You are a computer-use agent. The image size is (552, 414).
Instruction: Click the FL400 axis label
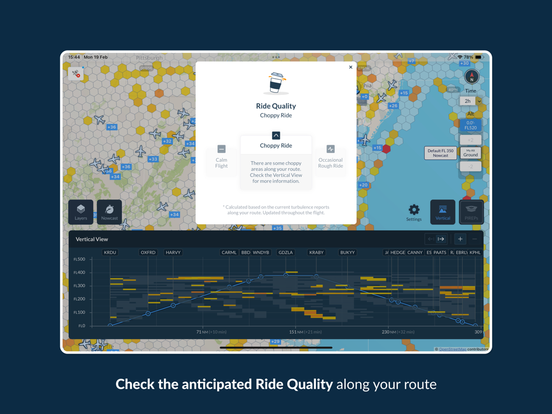pos(79,272)
